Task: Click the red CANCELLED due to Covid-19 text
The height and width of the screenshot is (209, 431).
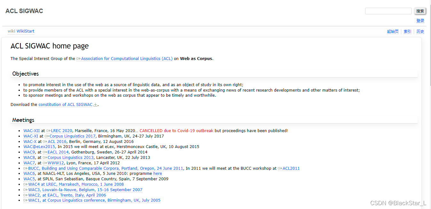Action: [176, 131]
